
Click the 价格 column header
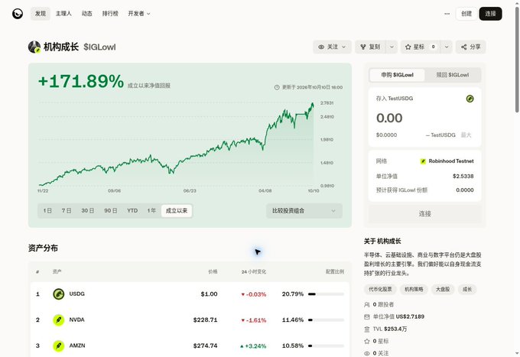[x=213, y=272]
